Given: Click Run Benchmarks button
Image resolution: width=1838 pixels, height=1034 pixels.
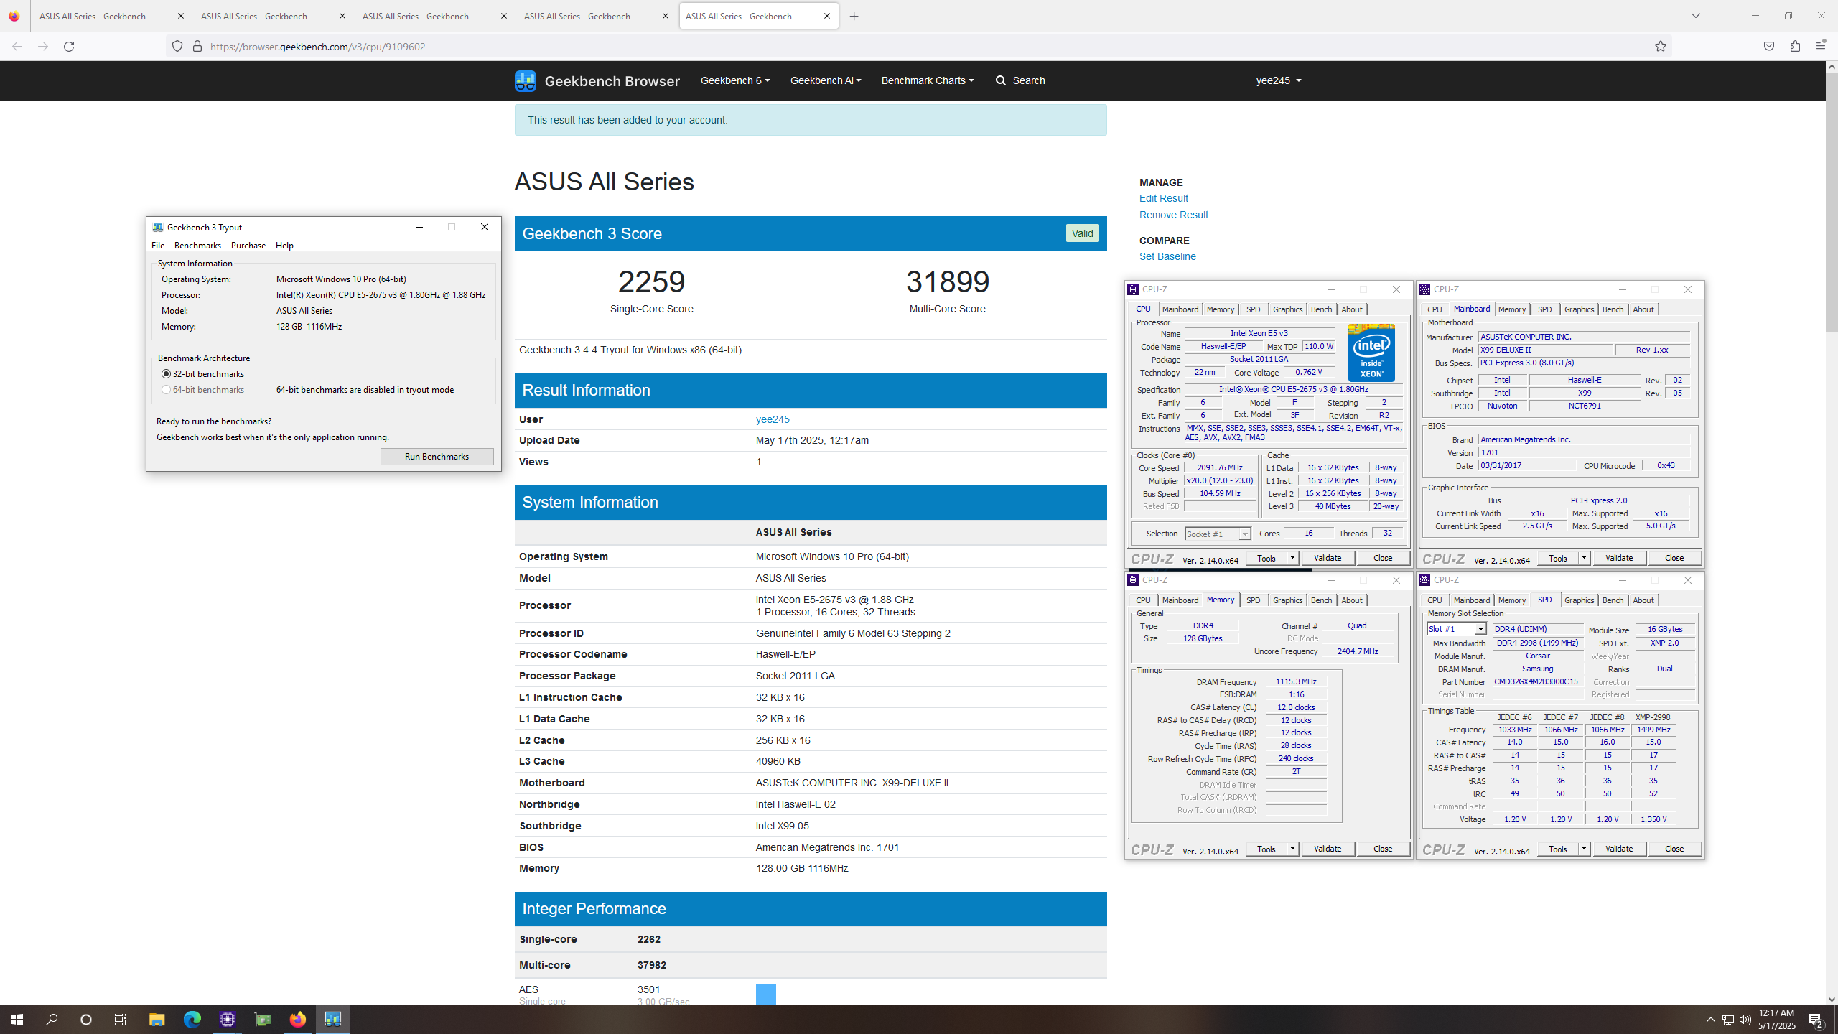Looking at the screenshot, I should click(437, 457).
